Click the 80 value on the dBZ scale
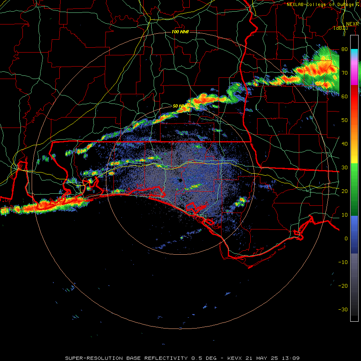The width and height of the screenshot is (361, 361). coord(345,49)
